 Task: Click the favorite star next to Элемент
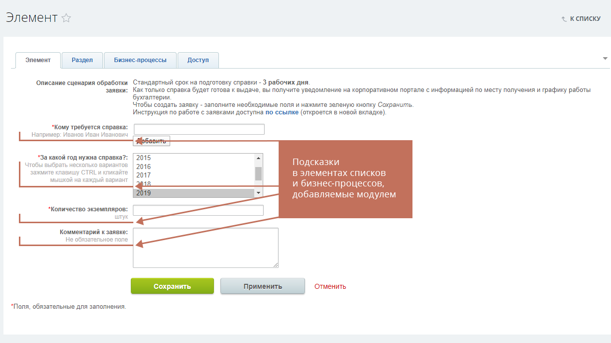(66, 18)
